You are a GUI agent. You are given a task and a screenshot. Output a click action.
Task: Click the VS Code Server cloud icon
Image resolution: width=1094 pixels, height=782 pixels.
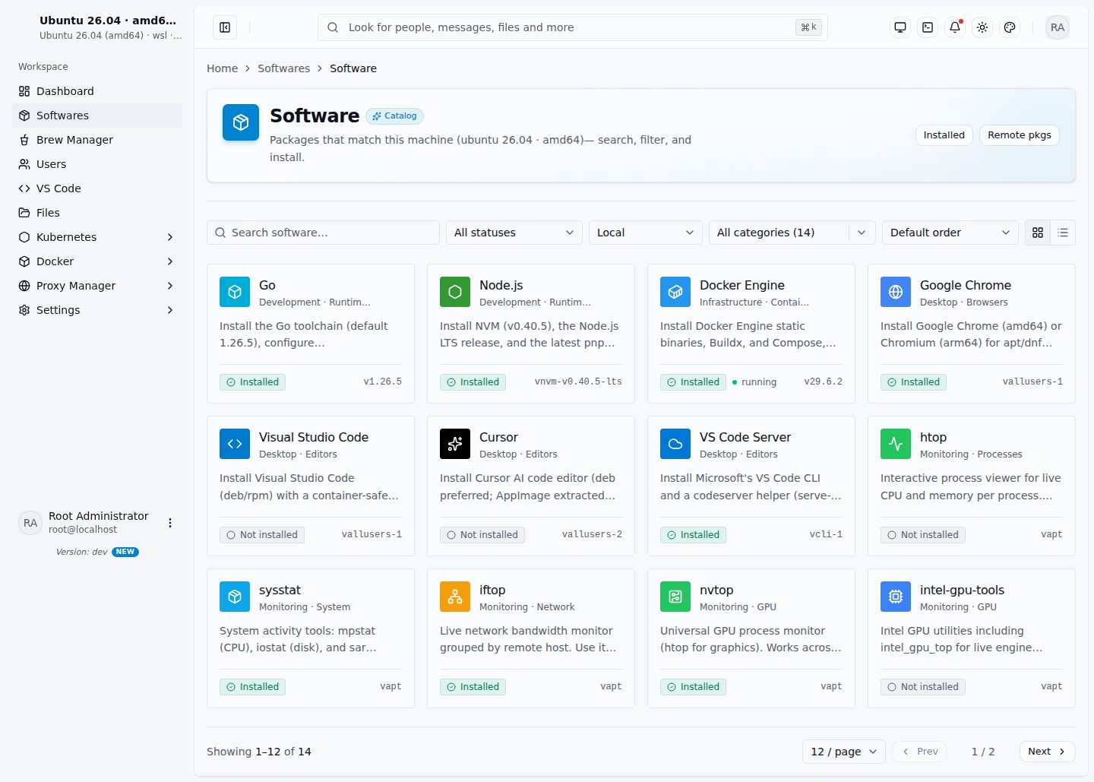click(675, 444)
